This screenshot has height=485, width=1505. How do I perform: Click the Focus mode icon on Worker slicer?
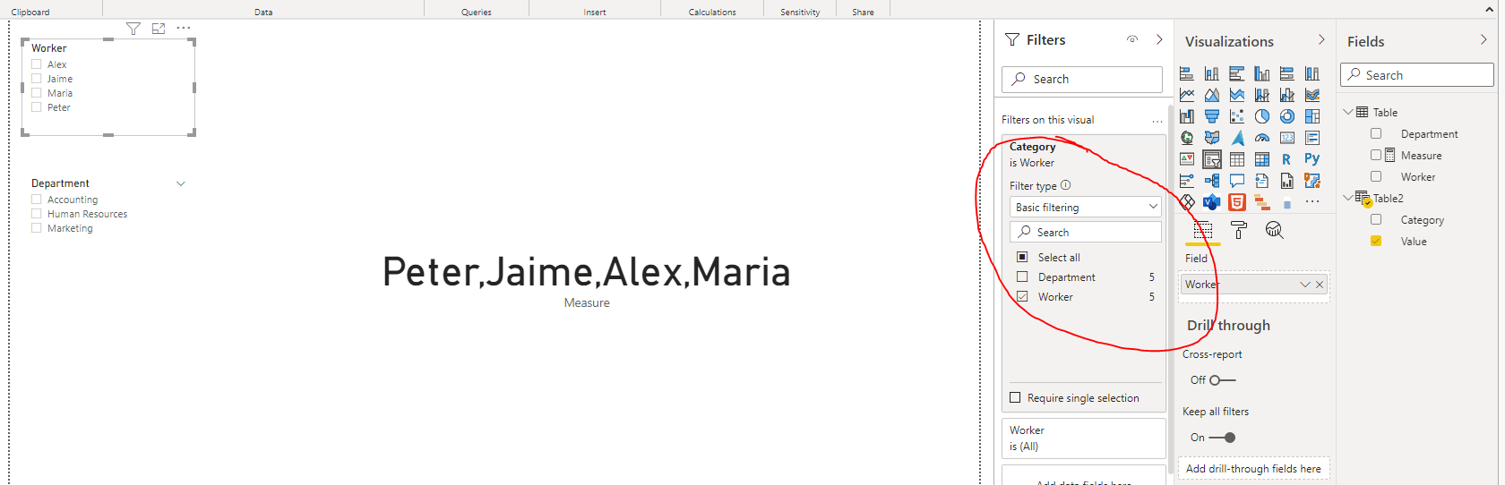[159, 29]
